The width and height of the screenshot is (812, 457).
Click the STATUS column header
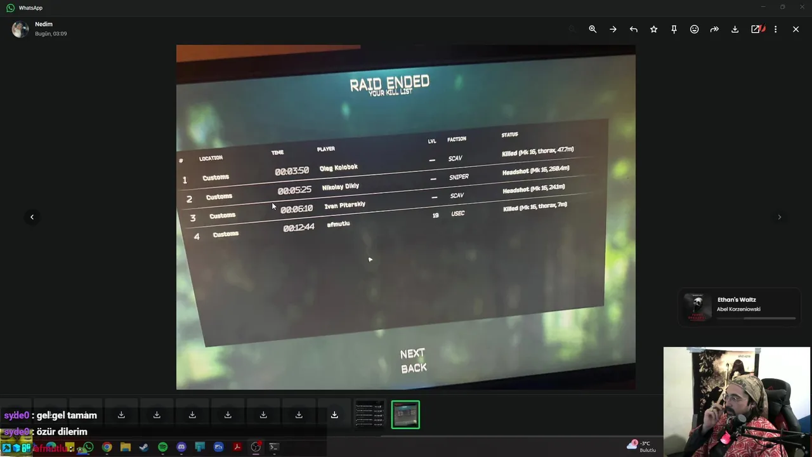(x=509, y=135)
